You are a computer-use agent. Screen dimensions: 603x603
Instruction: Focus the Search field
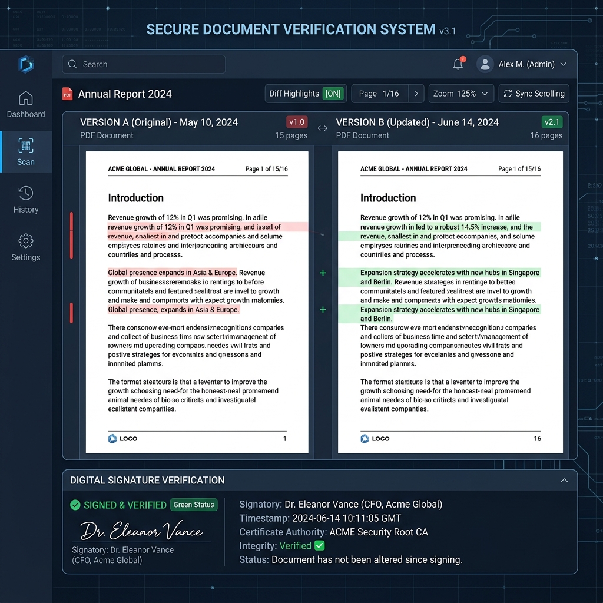point(144,64)
